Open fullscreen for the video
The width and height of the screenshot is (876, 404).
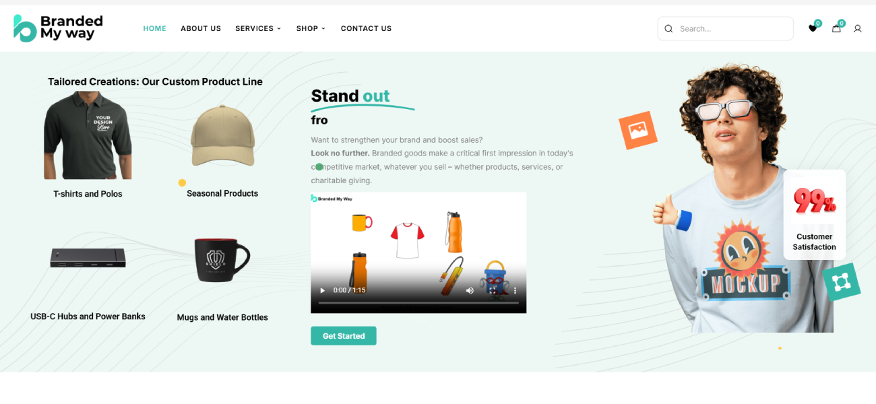493,290
